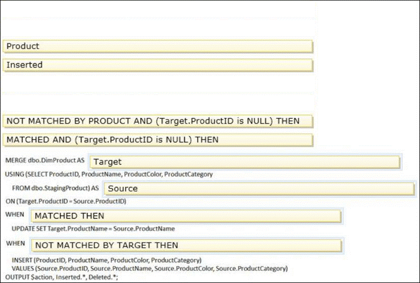Click the ON (Target.ProductID = Source.ProductID) line

(x=66, y=201)
